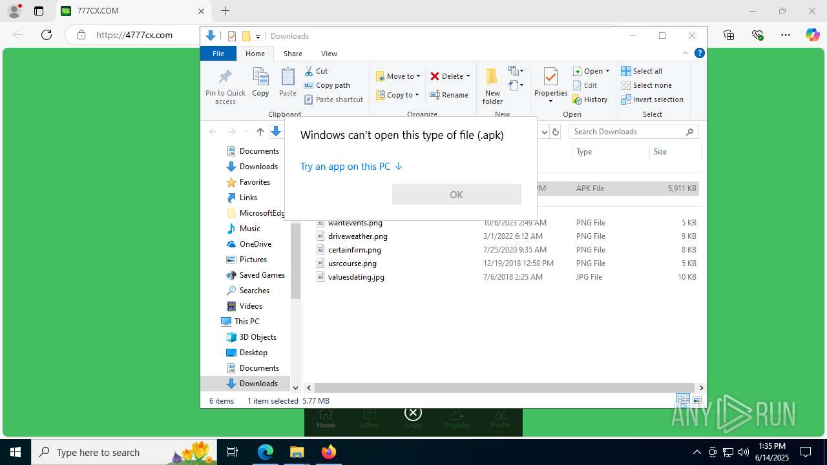Click the Properties icon
This screenshot has height=465, width=827.
click(x=550, y=77)
